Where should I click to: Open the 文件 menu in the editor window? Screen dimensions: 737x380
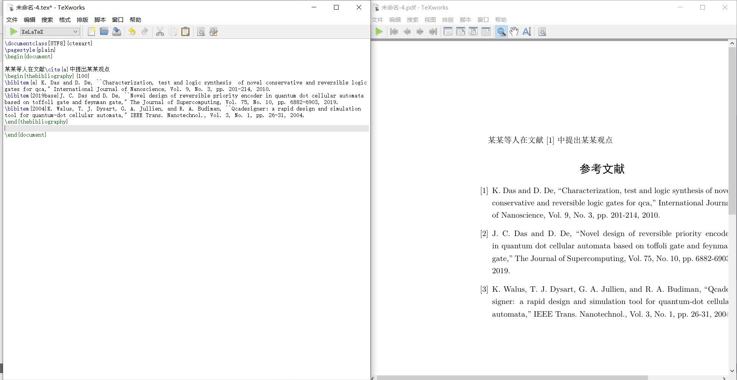pyautogui.click(x=12, y=20)
